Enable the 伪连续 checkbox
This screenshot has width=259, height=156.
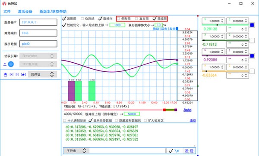82,18
